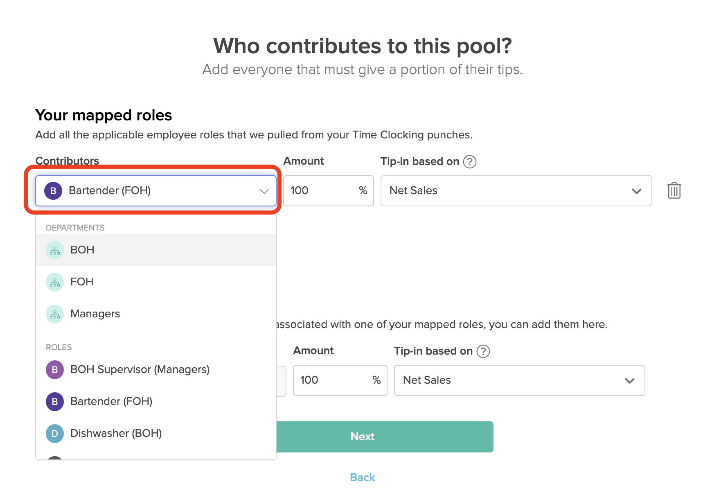Click the BOH Supervisor role badge
Image resolution: width=703 pixels, height=493 pixels.
(54, 369)
